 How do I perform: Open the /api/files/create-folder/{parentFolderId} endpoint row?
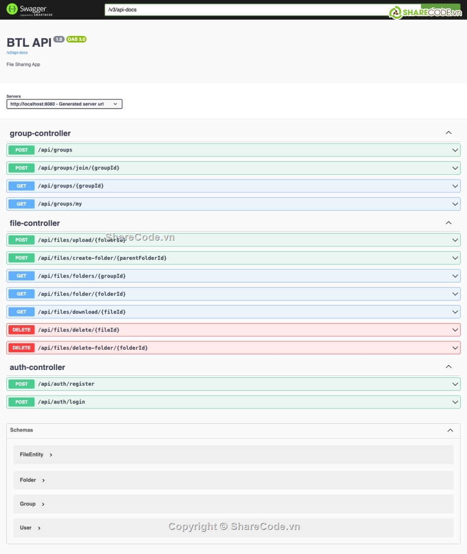point(102,258)
